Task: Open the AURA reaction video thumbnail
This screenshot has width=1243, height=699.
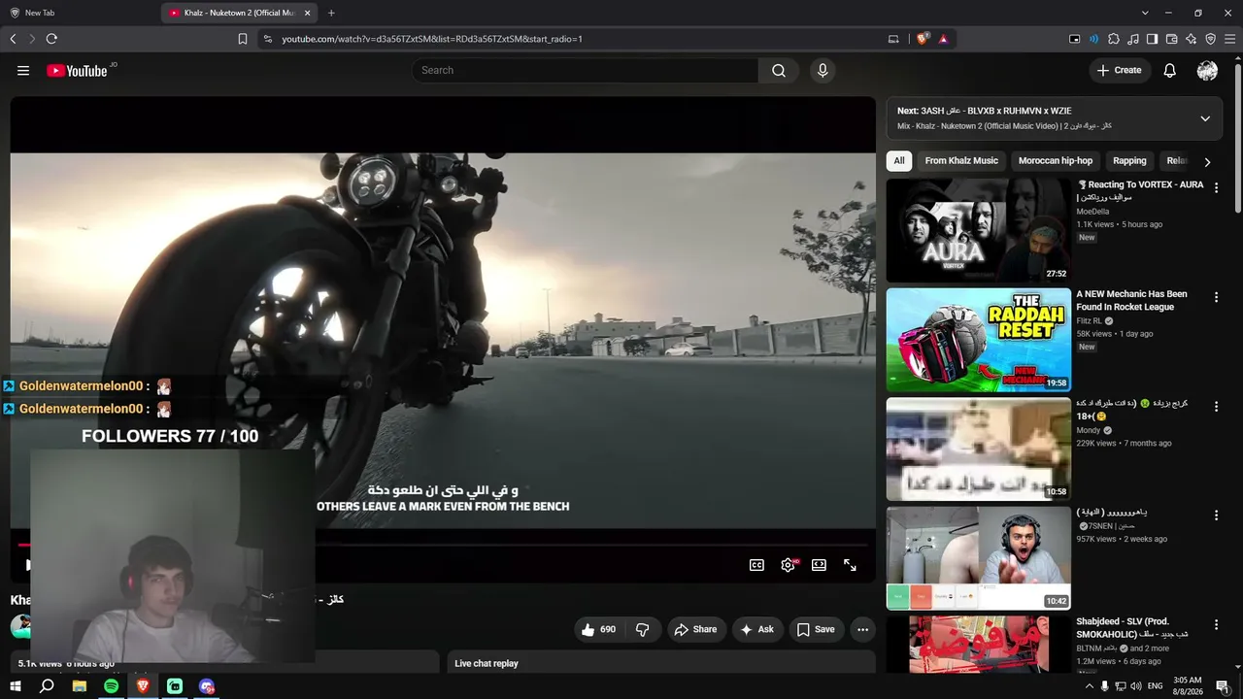Action: (x=979, y=230)
